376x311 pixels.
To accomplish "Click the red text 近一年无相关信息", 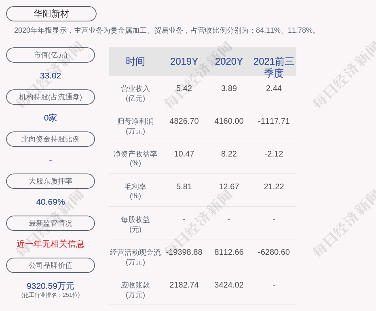I will (51, 244).
